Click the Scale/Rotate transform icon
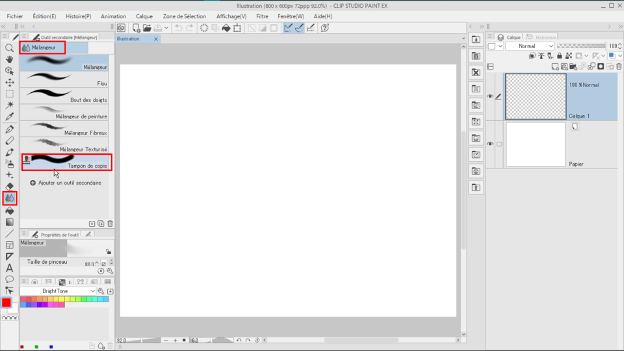Viewport: 624px width, 351px height. coord(237,28)
